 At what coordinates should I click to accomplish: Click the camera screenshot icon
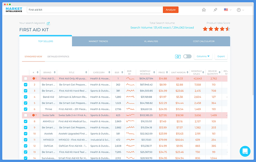coord(178,56)
